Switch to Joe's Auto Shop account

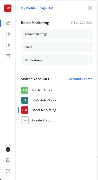[x=44, y=100]
